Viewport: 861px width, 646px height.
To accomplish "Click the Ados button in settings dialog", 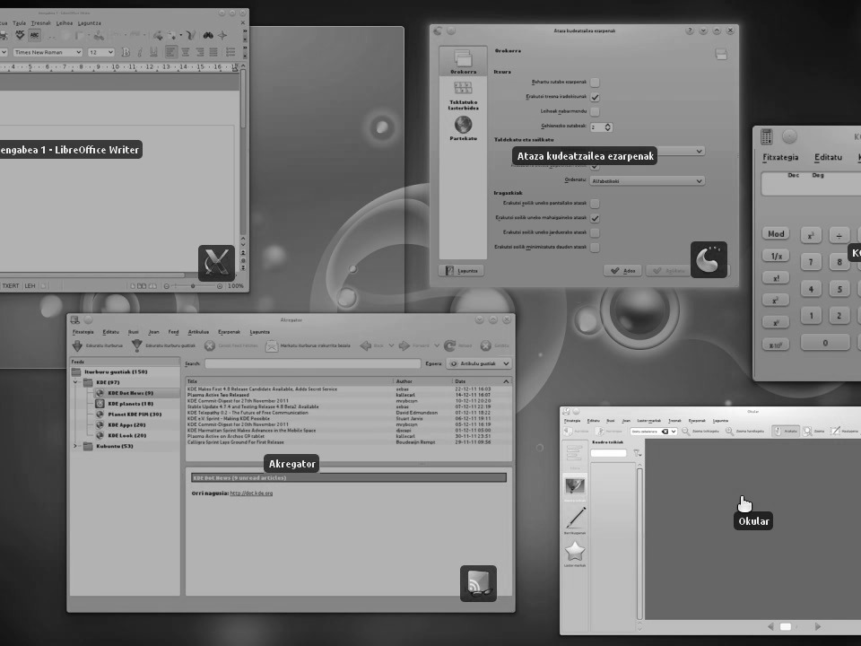I will (x=623, y=271).
